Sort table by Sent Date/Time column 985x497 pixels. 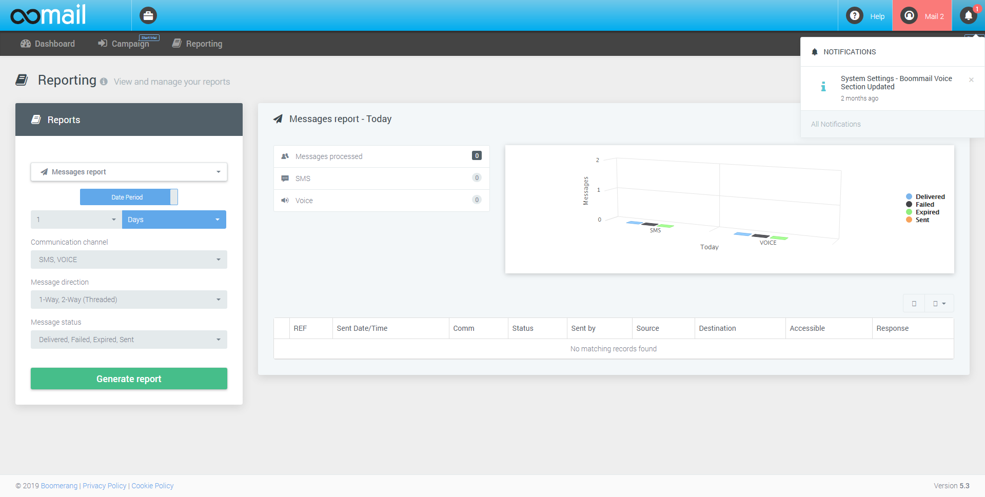click(x=362, y=328)
